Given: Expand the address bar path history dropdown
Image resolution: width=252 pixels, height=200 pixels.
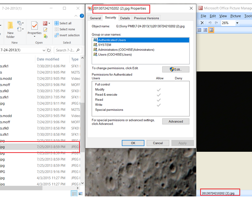Looking at the screenshot, I should [44, 50].
